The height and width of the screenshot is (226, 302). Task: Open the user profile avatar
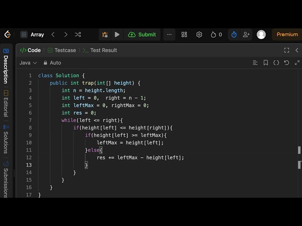click(x=261, y=34)
